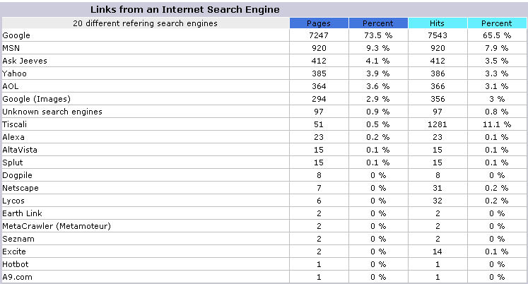The width and height of the screenshot is (528, 284).
Task: Click the Ask Jeeves entry
Action: [25, 61]
